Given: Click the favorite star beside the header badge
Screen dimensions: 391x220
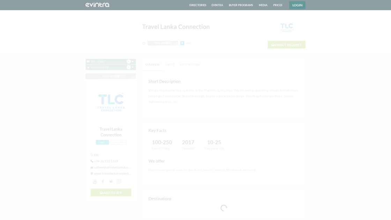Looking at the screenshot, I should (144, 43).
